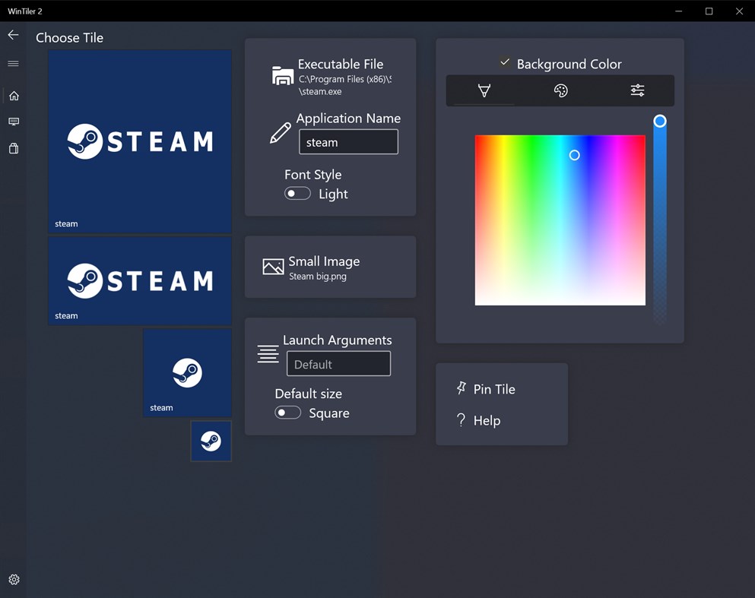Open Settings via the gear icon
Viewport: 755px width, 598px height.
click(x=13, y=579)
